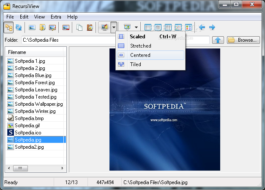Click the up folder blue arrow button
This screenshot has width=265, height=190.
coord(218,40)
